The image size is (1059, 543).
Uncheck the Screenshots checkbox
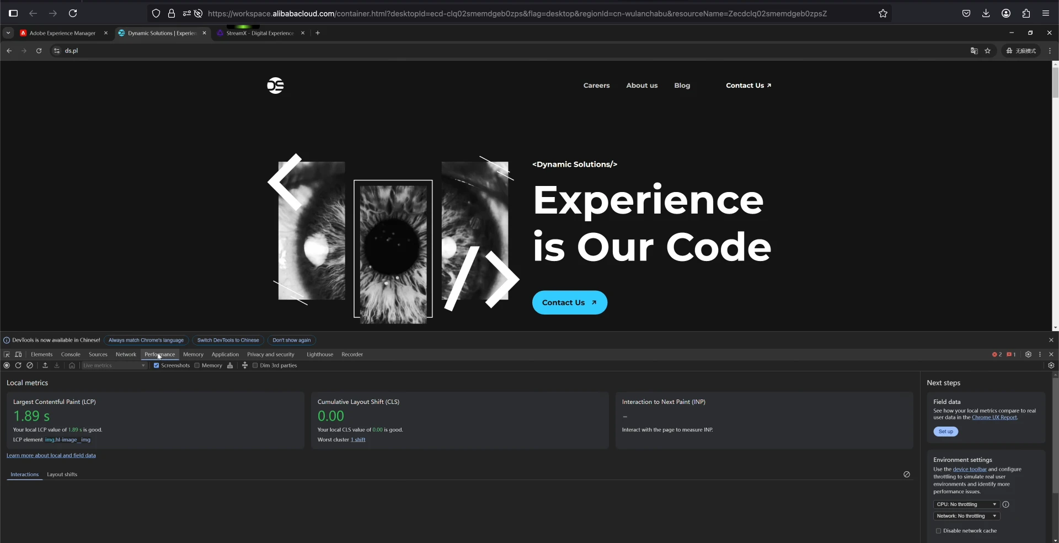click(156, 365)
